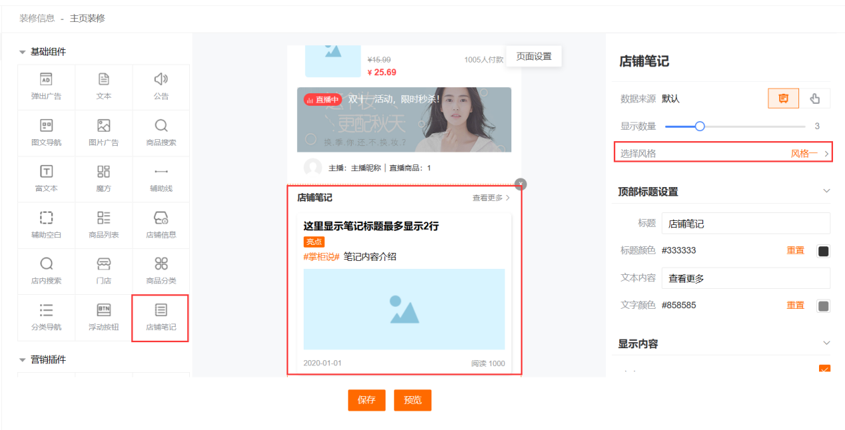Open the 标题颜色 color swatch
Image resolution: width=845 pixels, height=430 pixels.
tap(823, 251)
